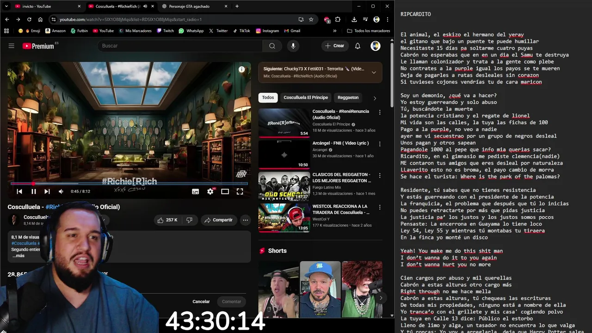592x333 pixels.
Task: Open options for #RenéRenuncia video
Action: pyautogui.click(x=380, y=112)
